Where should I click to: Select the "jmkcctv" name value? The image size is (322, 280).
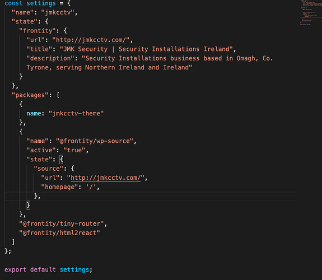(58, 12)
